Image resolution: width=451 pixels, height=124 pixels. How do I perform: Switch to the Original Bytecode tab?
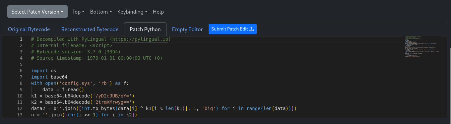[29, 29]
